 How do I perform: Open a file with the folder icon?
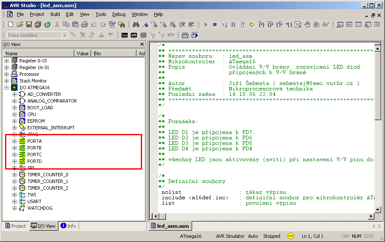coord(20,24)
